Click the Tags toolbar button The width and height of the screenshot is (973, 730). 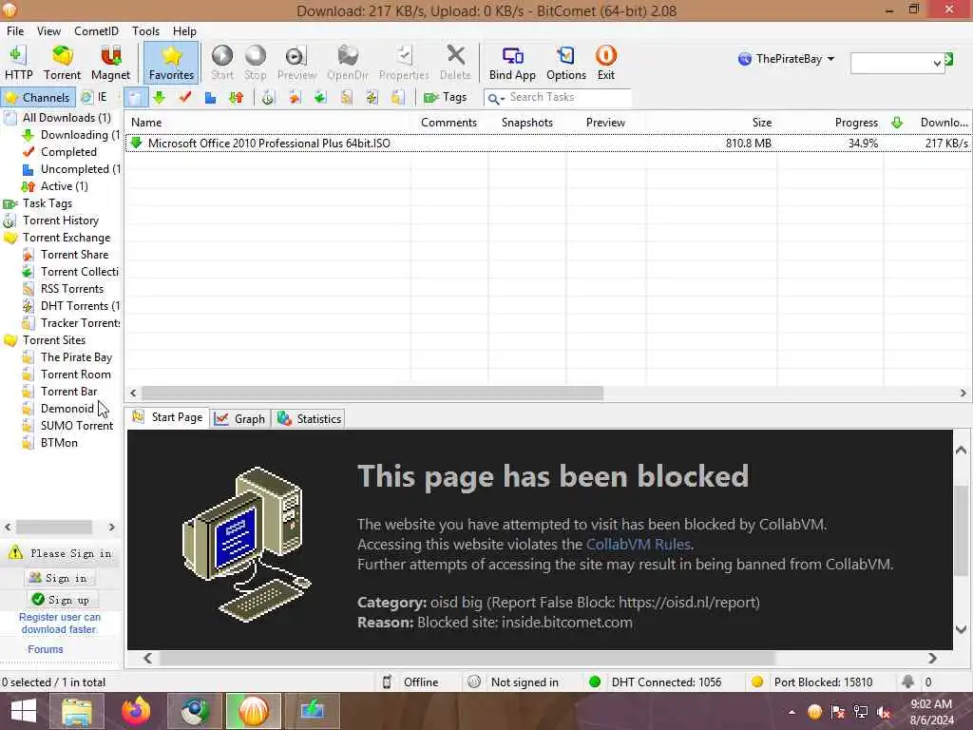[x=445, y=98]
